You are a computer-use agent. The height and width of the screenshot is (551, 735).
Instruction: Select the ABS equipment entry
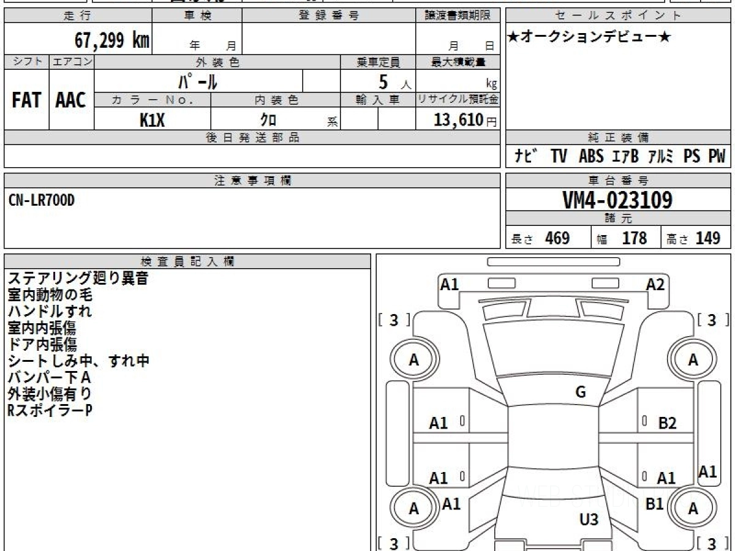591,157
